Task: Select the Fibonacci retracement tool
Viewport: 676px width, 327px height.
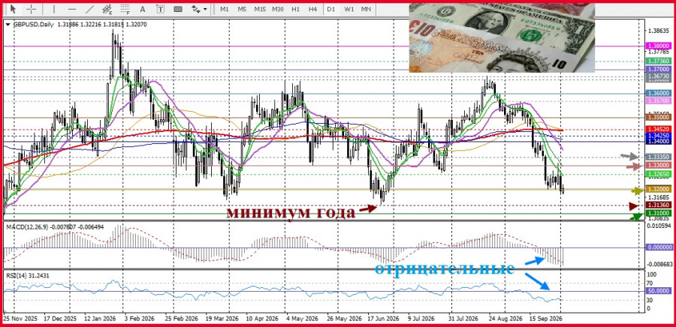Action: [x=125, y=9]
